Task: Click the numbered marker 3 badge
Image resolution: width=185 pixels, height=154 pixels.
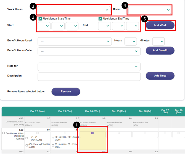Action: [33, 6]
